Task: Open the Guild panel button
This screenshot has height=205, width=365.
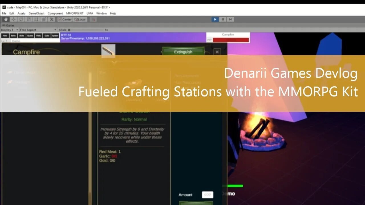Action: [47, 36]
